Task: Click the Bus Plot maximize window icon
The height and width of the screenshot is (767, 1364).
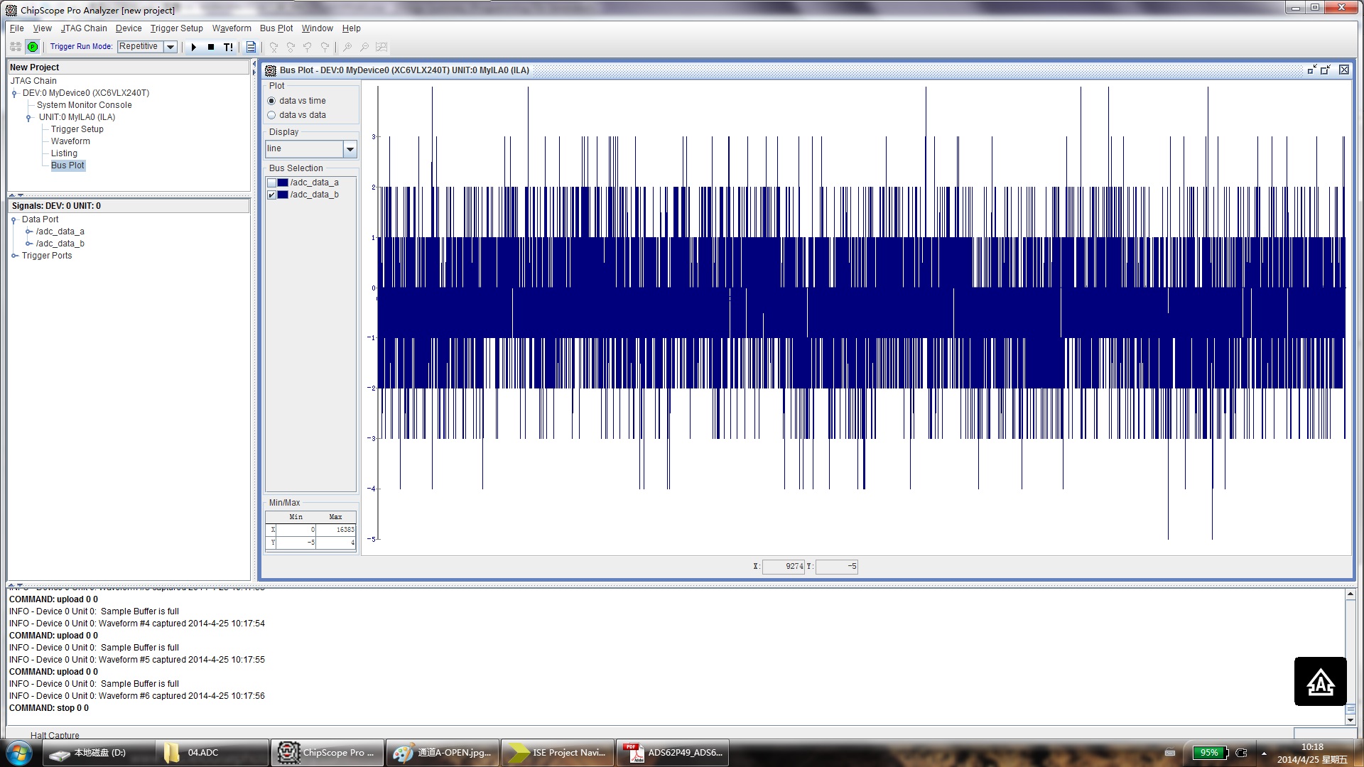Action: pyautogui.click(x=1326, y=70)
